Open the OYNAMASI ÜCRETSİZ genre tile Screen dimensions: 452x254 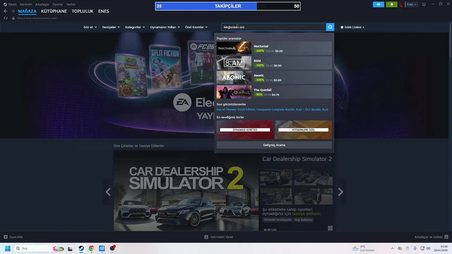[245, 129]
